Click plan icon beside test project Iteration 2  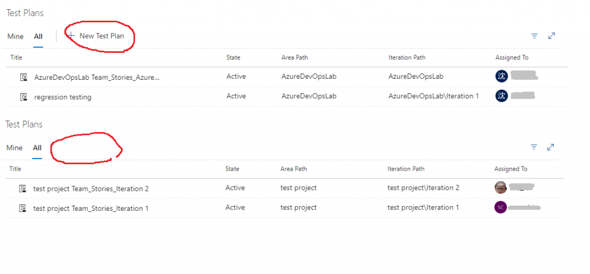click(23, 188)
